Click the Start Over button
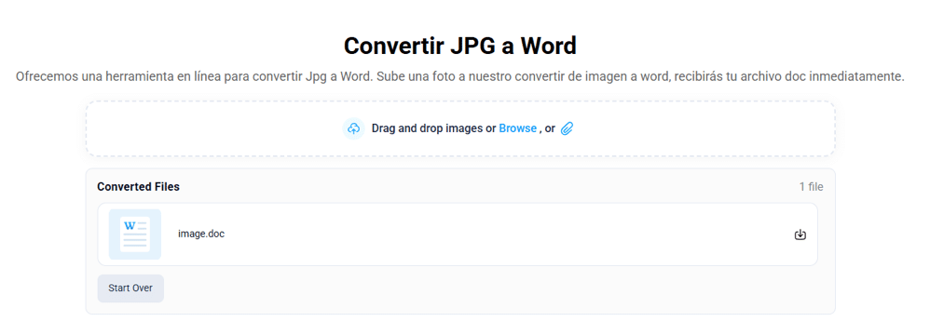The image size is (930, 335). pyautogui.click(x=130, y=288)
